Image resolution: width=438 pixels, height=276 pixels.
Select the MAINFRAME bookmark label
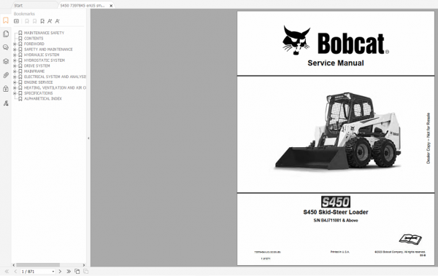[34, 71]
